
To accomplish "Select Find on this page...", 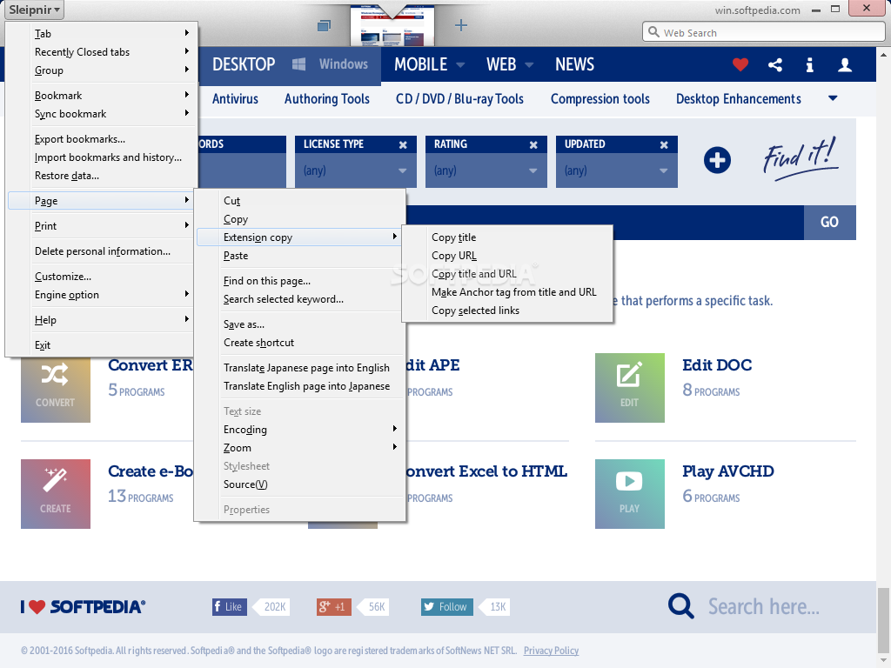I will pyautogui.click(x=301, y=281).
